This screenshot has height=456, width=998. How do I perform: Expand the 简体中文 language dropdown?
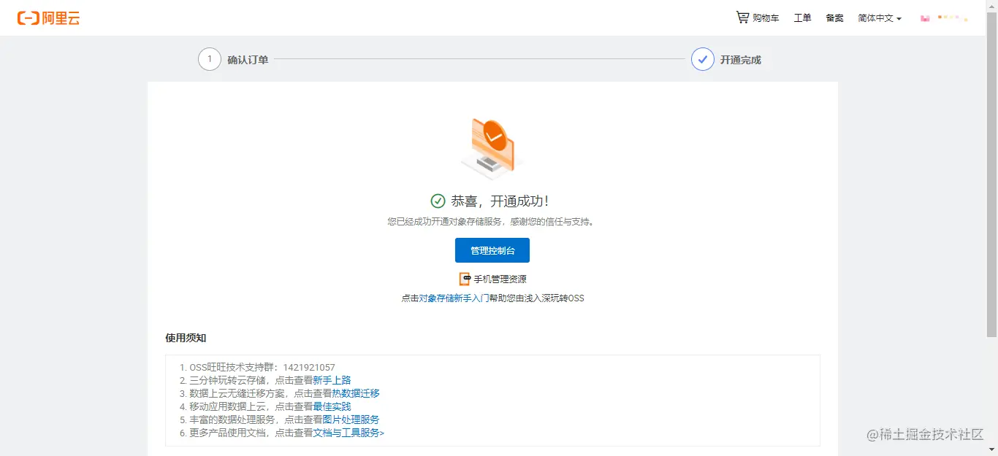pos(880,18)
